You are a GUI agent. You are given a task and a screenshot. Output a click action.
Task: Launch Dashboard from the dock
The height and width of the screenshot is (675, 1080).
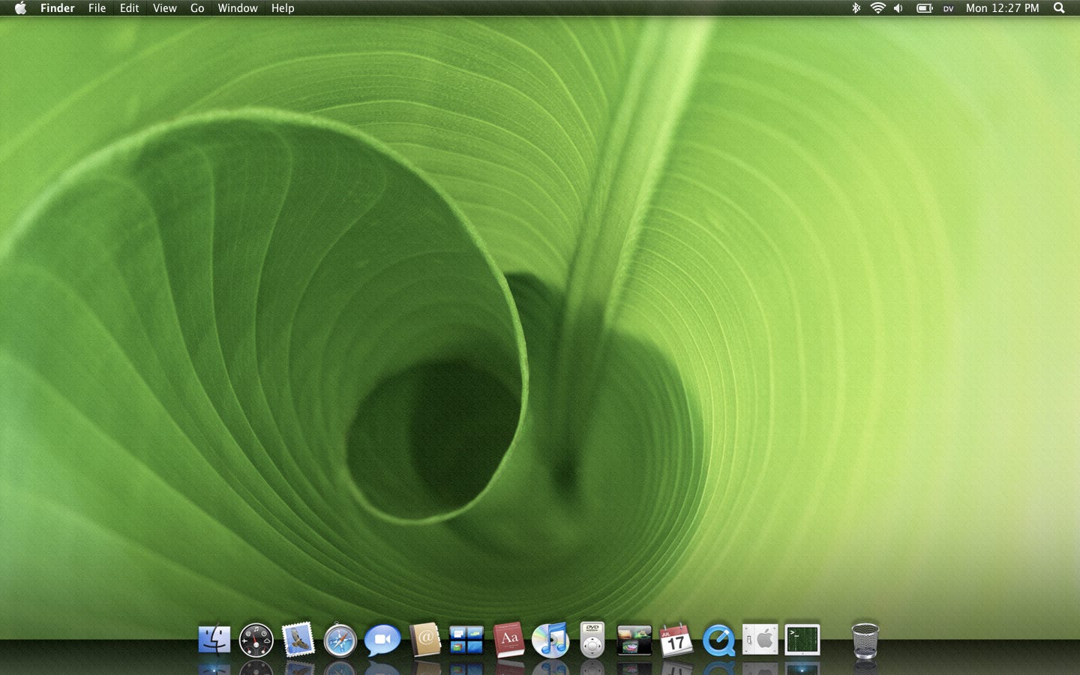tap(256, 640)
